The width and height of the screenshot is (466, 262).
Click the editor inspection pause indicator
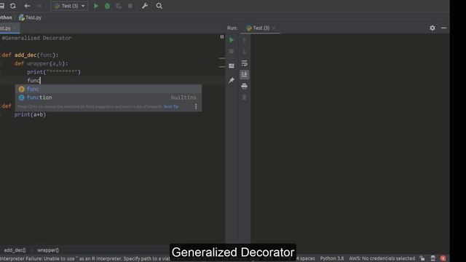coord(221,37)
